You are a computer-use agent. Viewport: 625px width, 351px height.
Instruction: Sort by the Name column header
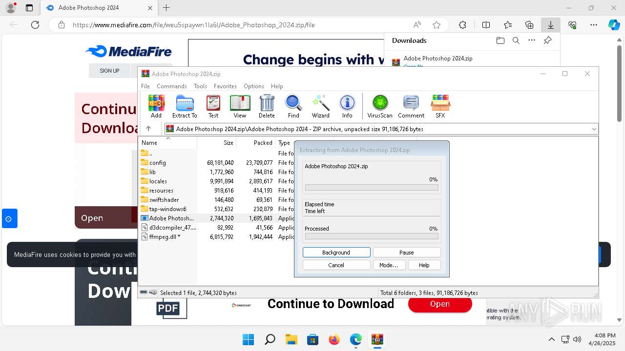click(x=168, y=143)
